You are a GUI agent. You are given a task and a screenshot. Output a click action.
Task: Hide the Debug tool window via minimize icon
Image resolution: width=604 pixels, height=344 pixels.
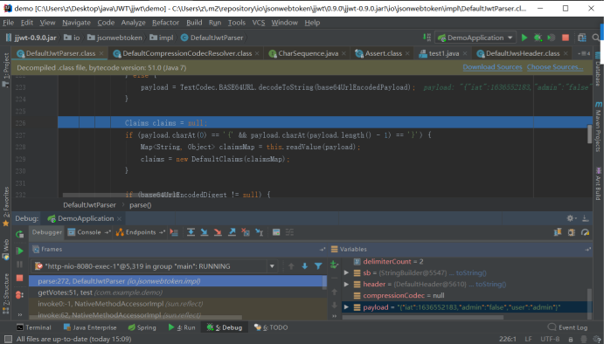(585, 218)
